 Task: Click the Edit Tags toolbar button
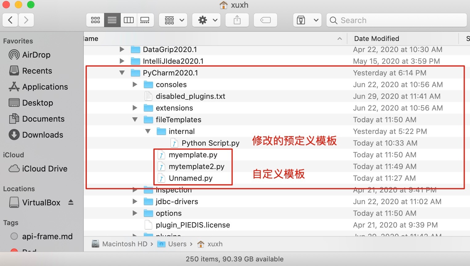265,20
